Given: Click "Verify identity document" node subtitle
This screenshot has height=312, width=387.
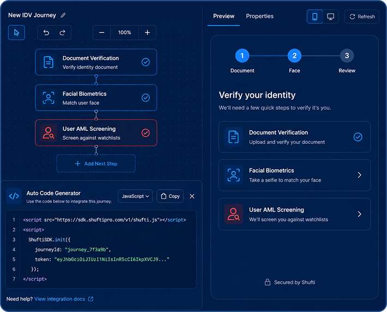Looking at the screenshot, I should pyautogui.click(x=90, y=67).
